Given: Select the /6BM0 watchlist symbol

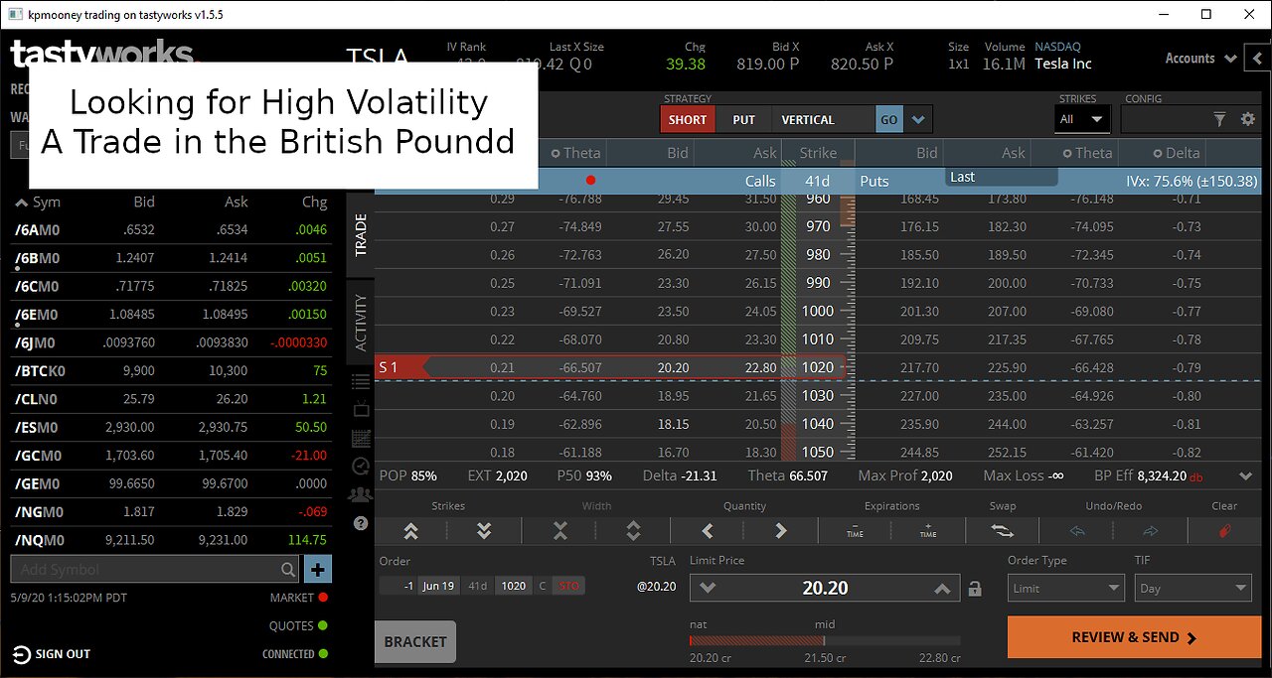Looking at the screenshot, I should (x=38, y=258).
